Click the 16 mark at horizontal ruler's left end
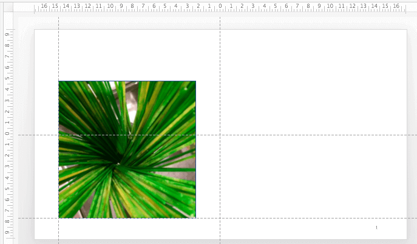 (x=44, y=7)
